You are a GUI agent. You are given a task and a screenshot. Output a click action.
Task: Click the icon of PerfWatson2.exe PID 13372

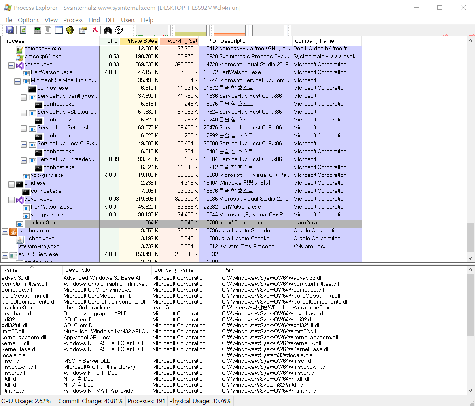tap(26, 73)
